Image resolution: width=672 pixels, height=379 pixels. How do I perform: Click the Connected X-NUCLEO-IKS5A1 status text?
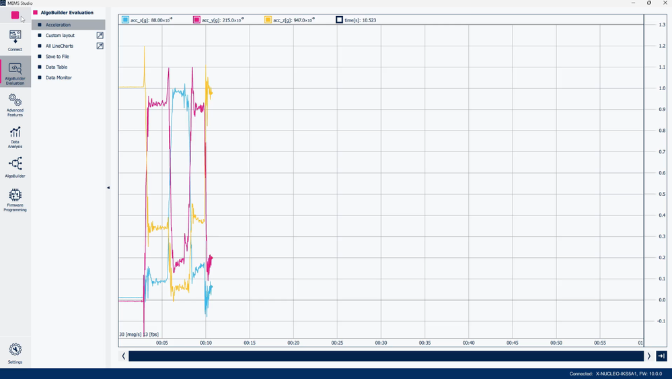[x=616, y=374]
